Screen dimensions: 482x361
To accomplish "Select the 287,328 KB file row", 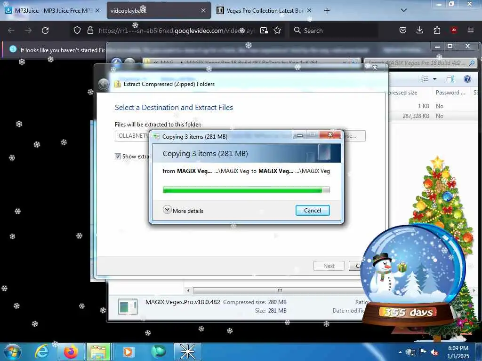I will [434, 116].
